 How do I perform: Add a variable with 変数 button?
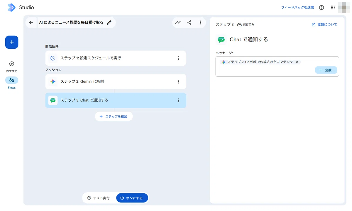(x=326, y=70)
